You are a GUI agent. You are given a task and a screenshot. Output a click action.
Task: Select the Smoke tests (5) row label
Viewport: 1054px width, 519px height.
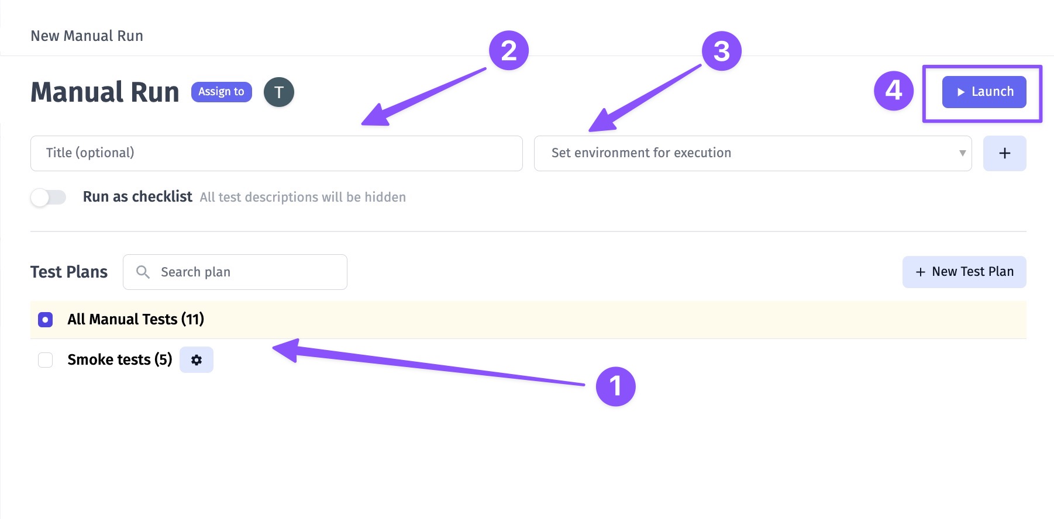point(120,359)
